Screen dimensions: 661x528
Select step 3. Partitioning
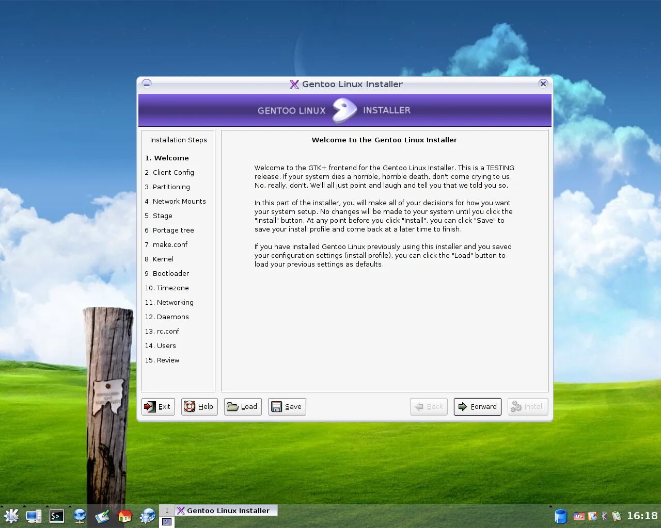(167, 187)
